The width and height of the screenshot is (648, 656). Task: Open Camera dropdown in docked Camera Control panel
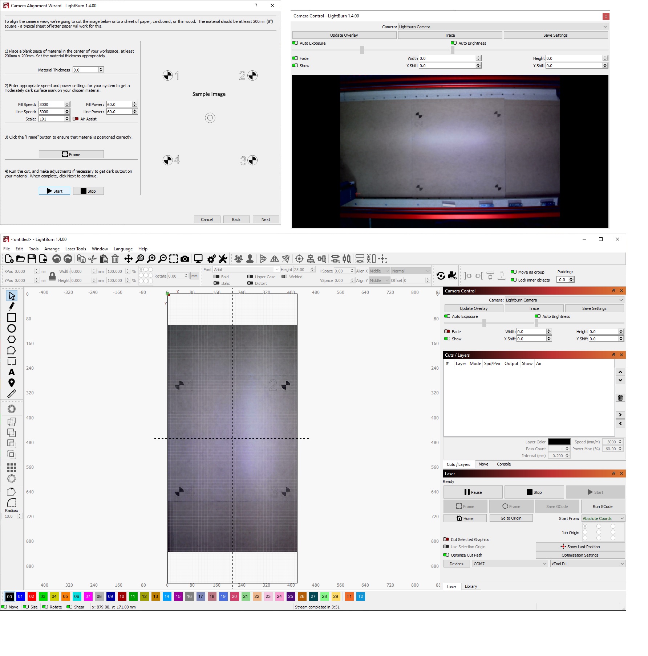(564, 300)
